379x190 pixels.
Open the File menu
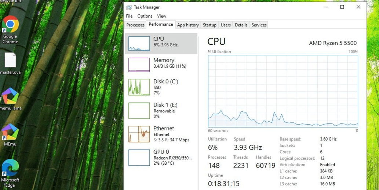click(129, 16)
